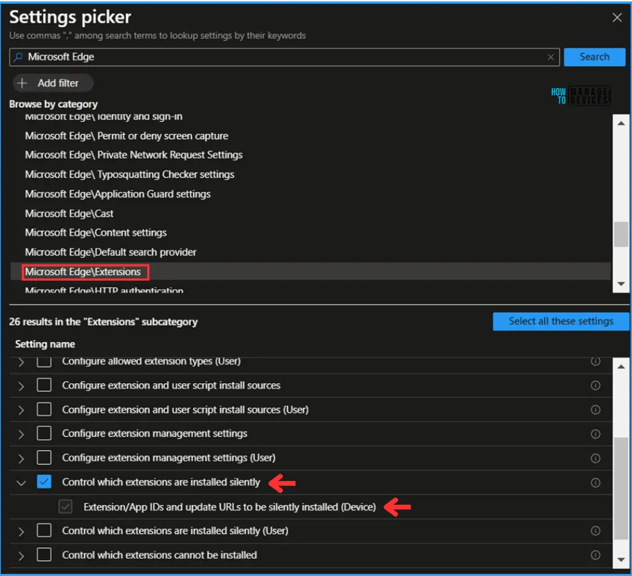Screen dimensions: 632x576
Task: Click the settings list scrollbar thumb
Action: [621, 488]
